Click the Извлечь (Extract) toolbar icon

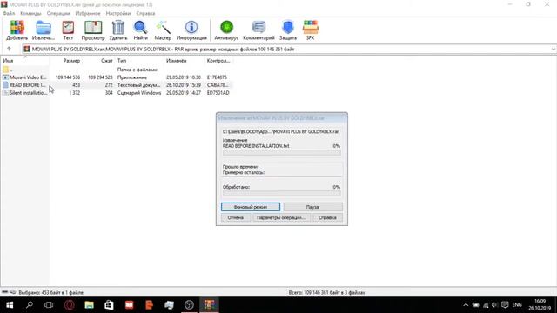[x=44, y=30]
